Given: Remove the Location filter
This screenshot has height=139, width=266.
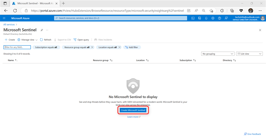Looking at the screenshot, I should pyautogui.click(x=120, y=47).
